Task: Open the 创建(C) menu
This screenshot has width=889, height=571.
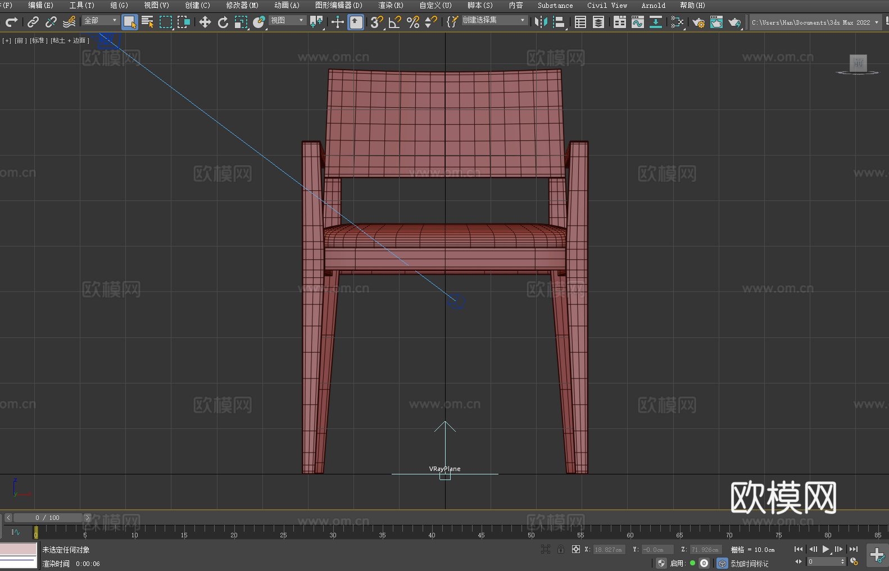Action: tap(197, 5)
